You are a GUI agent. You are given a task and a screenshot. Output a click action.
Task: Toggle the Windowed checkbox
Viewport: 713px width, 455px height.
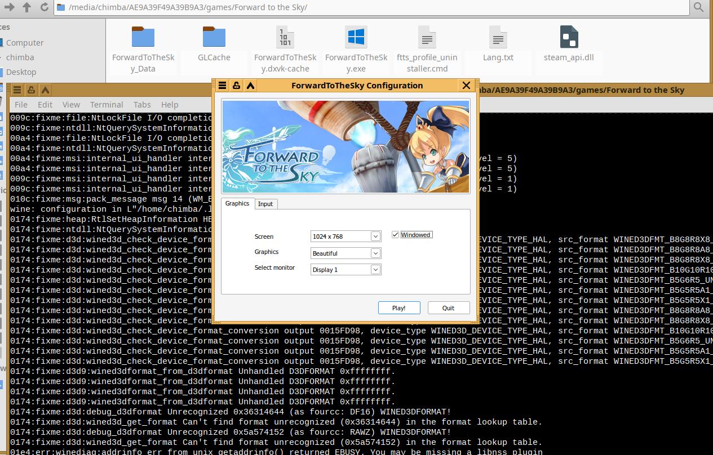[x=396, y=235]
